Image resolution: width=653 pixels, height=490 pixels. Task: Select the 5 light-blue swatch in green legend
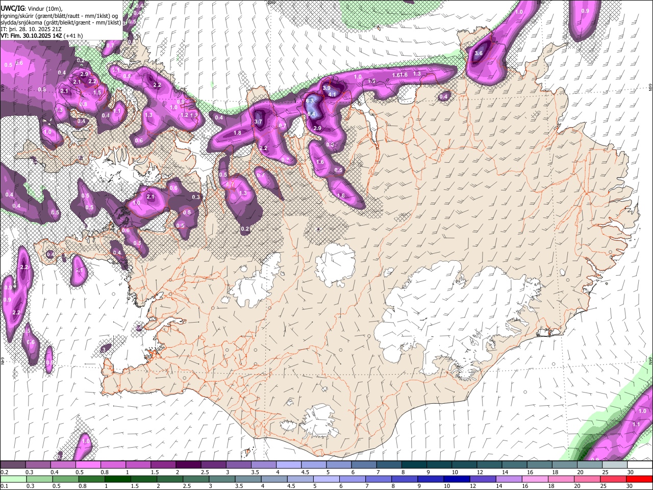(325, 479)
